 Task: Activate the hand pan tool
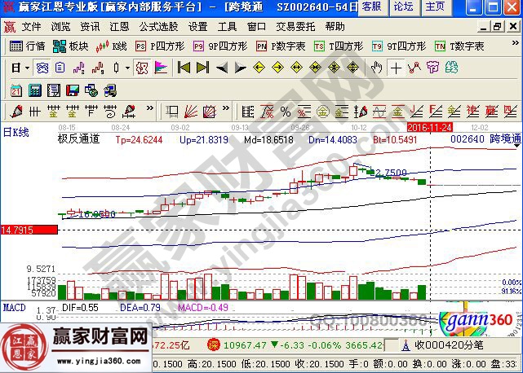coord(376,67)
